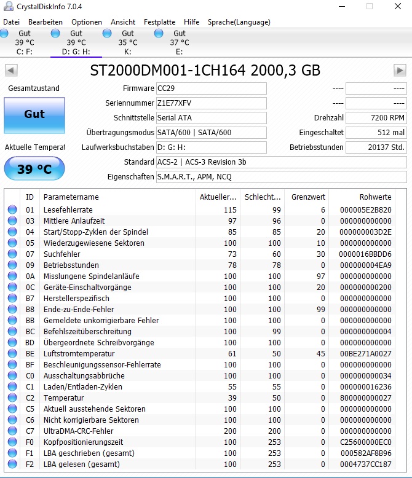Click the CrystalDiskInfo title bar icon
Viewport: 412px width, 478px height.
[8, 6]
